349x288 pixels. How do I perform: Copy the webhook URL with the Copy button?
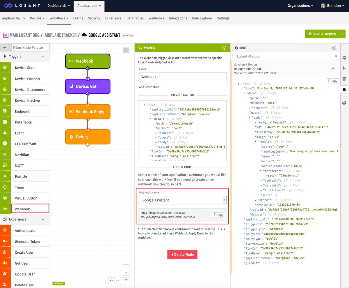pos(218,215)
